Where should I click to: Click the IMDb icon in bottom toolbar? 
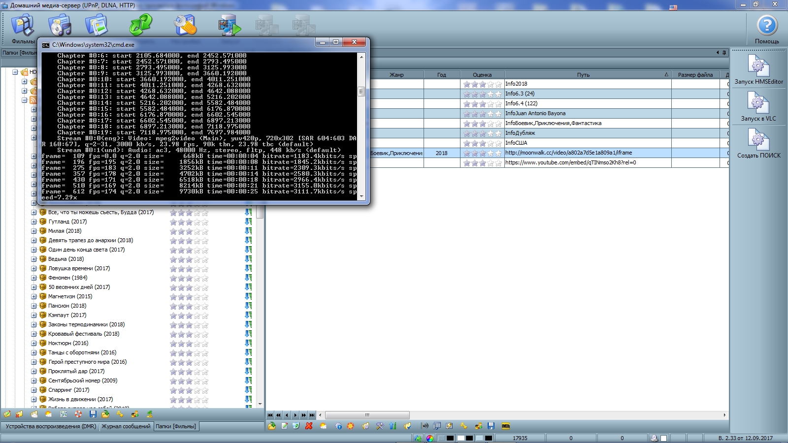(x=505, y=426)
